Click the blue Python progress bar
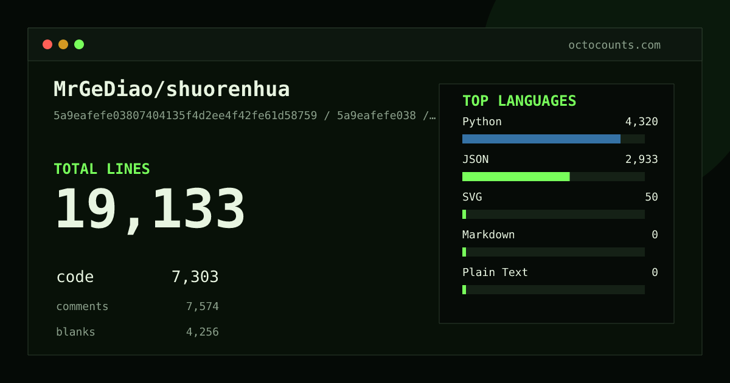Screen dimensions: 730x383 click(541, 139)
